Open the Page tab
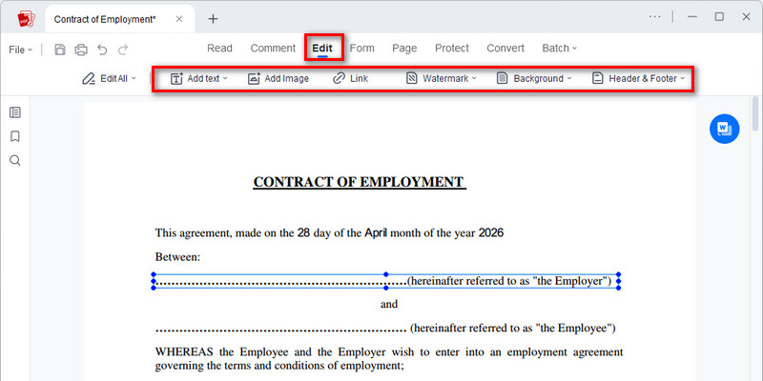763x381 pixels. pyautogui.click(x=404, y=49)
